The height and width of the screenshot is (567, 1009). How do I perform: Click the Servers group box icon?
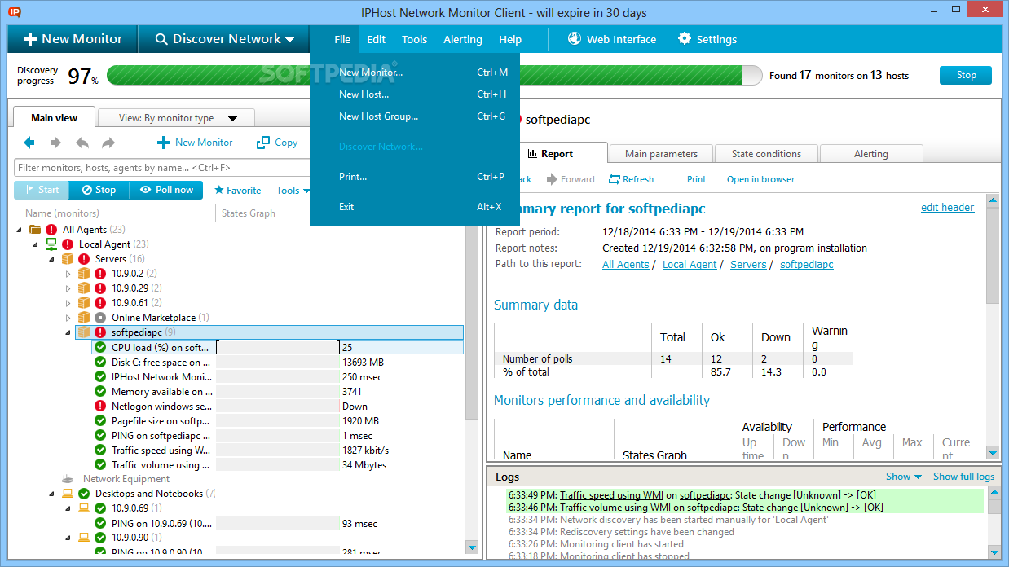68,259
